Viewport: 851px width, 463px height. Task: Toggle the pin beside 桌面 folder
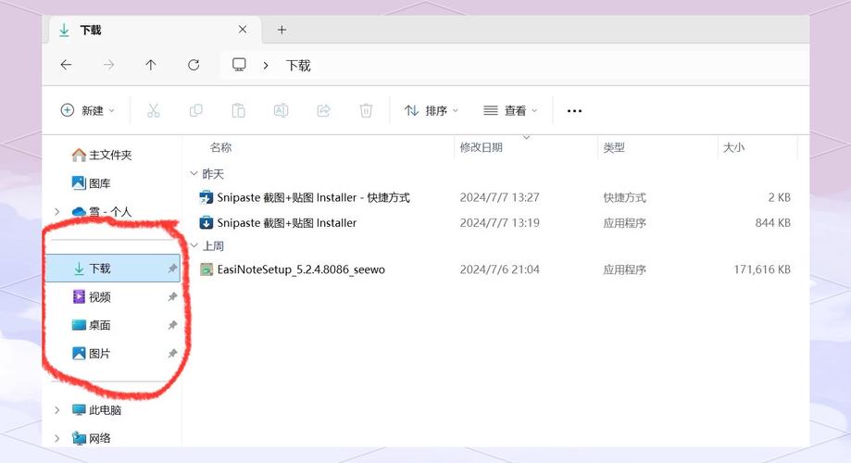point(172,325)
